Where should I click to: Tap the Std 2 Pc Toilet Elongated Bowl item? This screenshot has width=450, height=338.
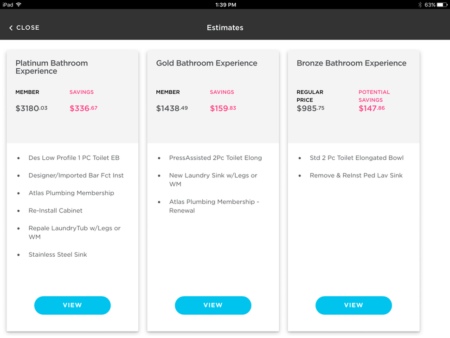(356, 158)
